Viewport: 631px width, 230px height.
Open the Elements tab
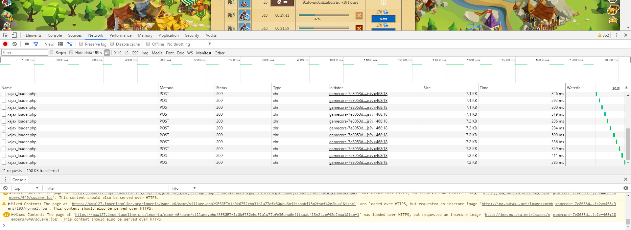pyautogui.click(x=34, y=35)
